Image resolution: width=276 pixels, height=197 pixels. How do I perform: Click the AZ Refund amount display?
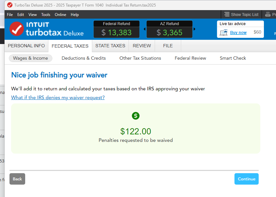point(169,33)
